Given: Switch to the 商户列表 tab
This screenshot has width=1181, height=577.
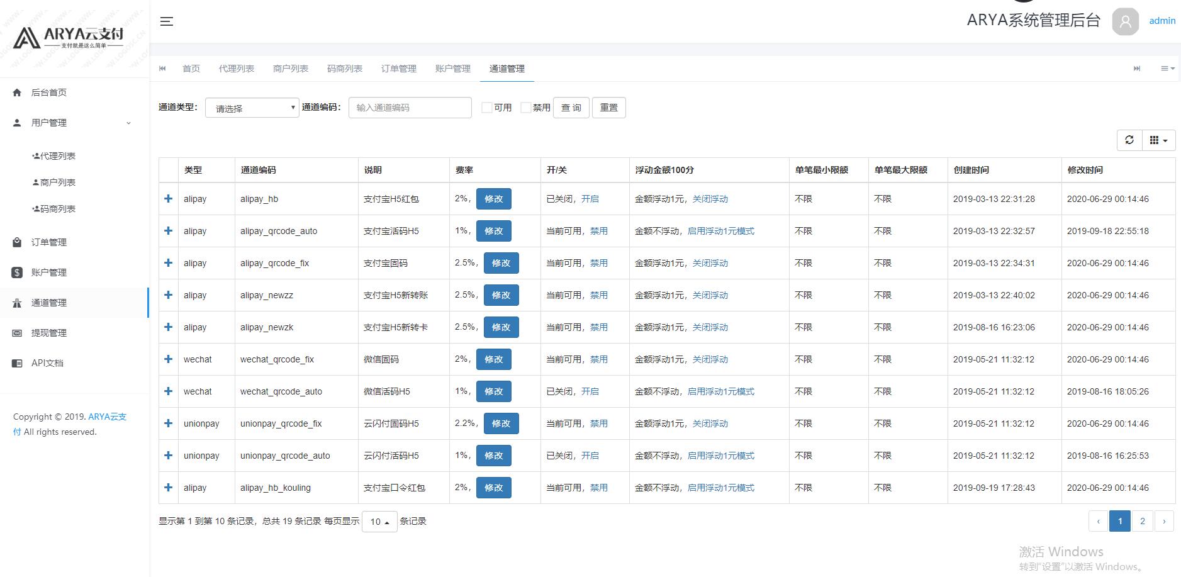Looking at the screenshot, I should tap(290, 69).
